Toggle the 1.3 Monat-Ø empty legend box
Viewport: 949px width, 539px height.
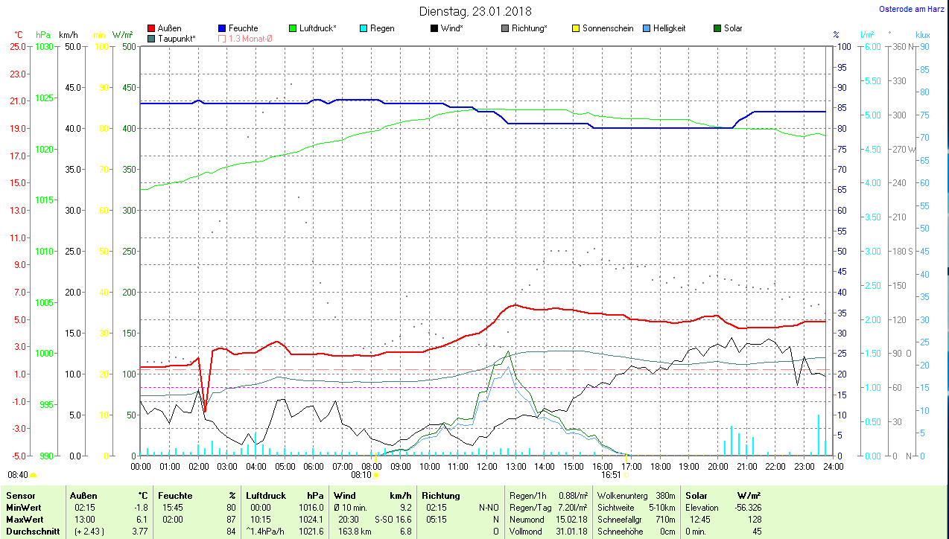(223, 38)
